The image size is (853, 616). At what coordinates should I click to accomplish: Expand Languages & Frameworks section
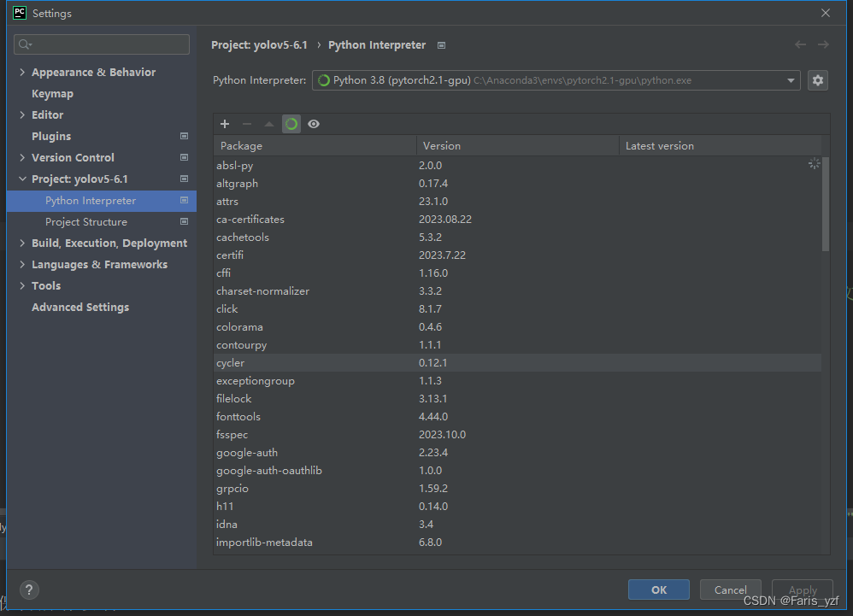coord(22,264)
